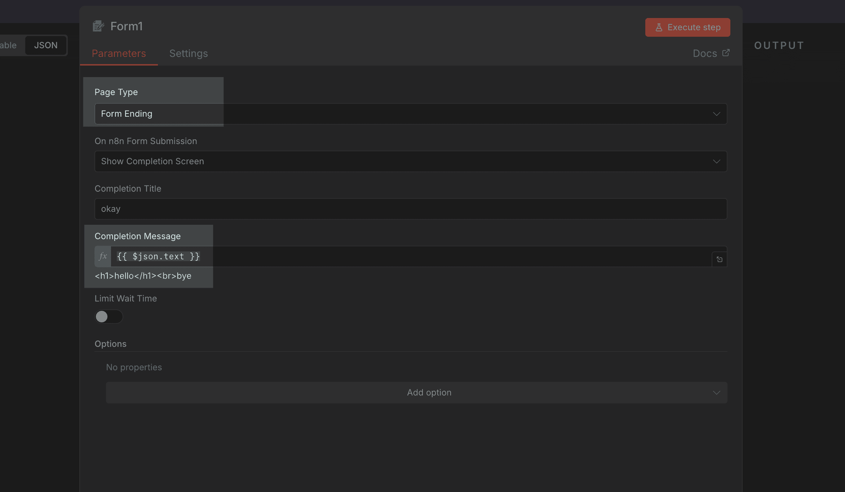The width and height of the screenshot is (845, 492).
Task: Switch to the JSON view tab
Action: (46, 45)
